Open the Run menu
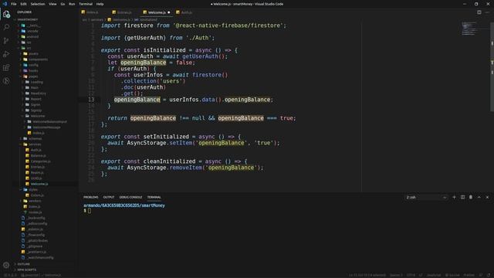 tap(72, 4)
